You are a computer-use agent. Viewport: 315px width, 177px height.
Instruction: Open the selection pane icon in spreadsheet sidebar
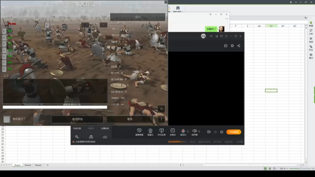[x=311, y=39]
